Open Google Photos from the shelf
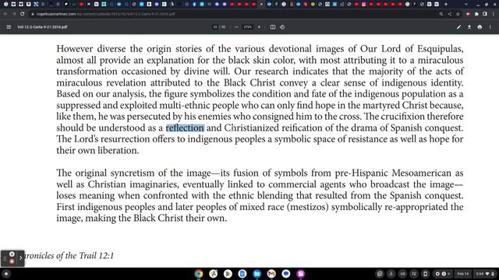Viewport: 499px width, 280px height. (x=213, y=274)
